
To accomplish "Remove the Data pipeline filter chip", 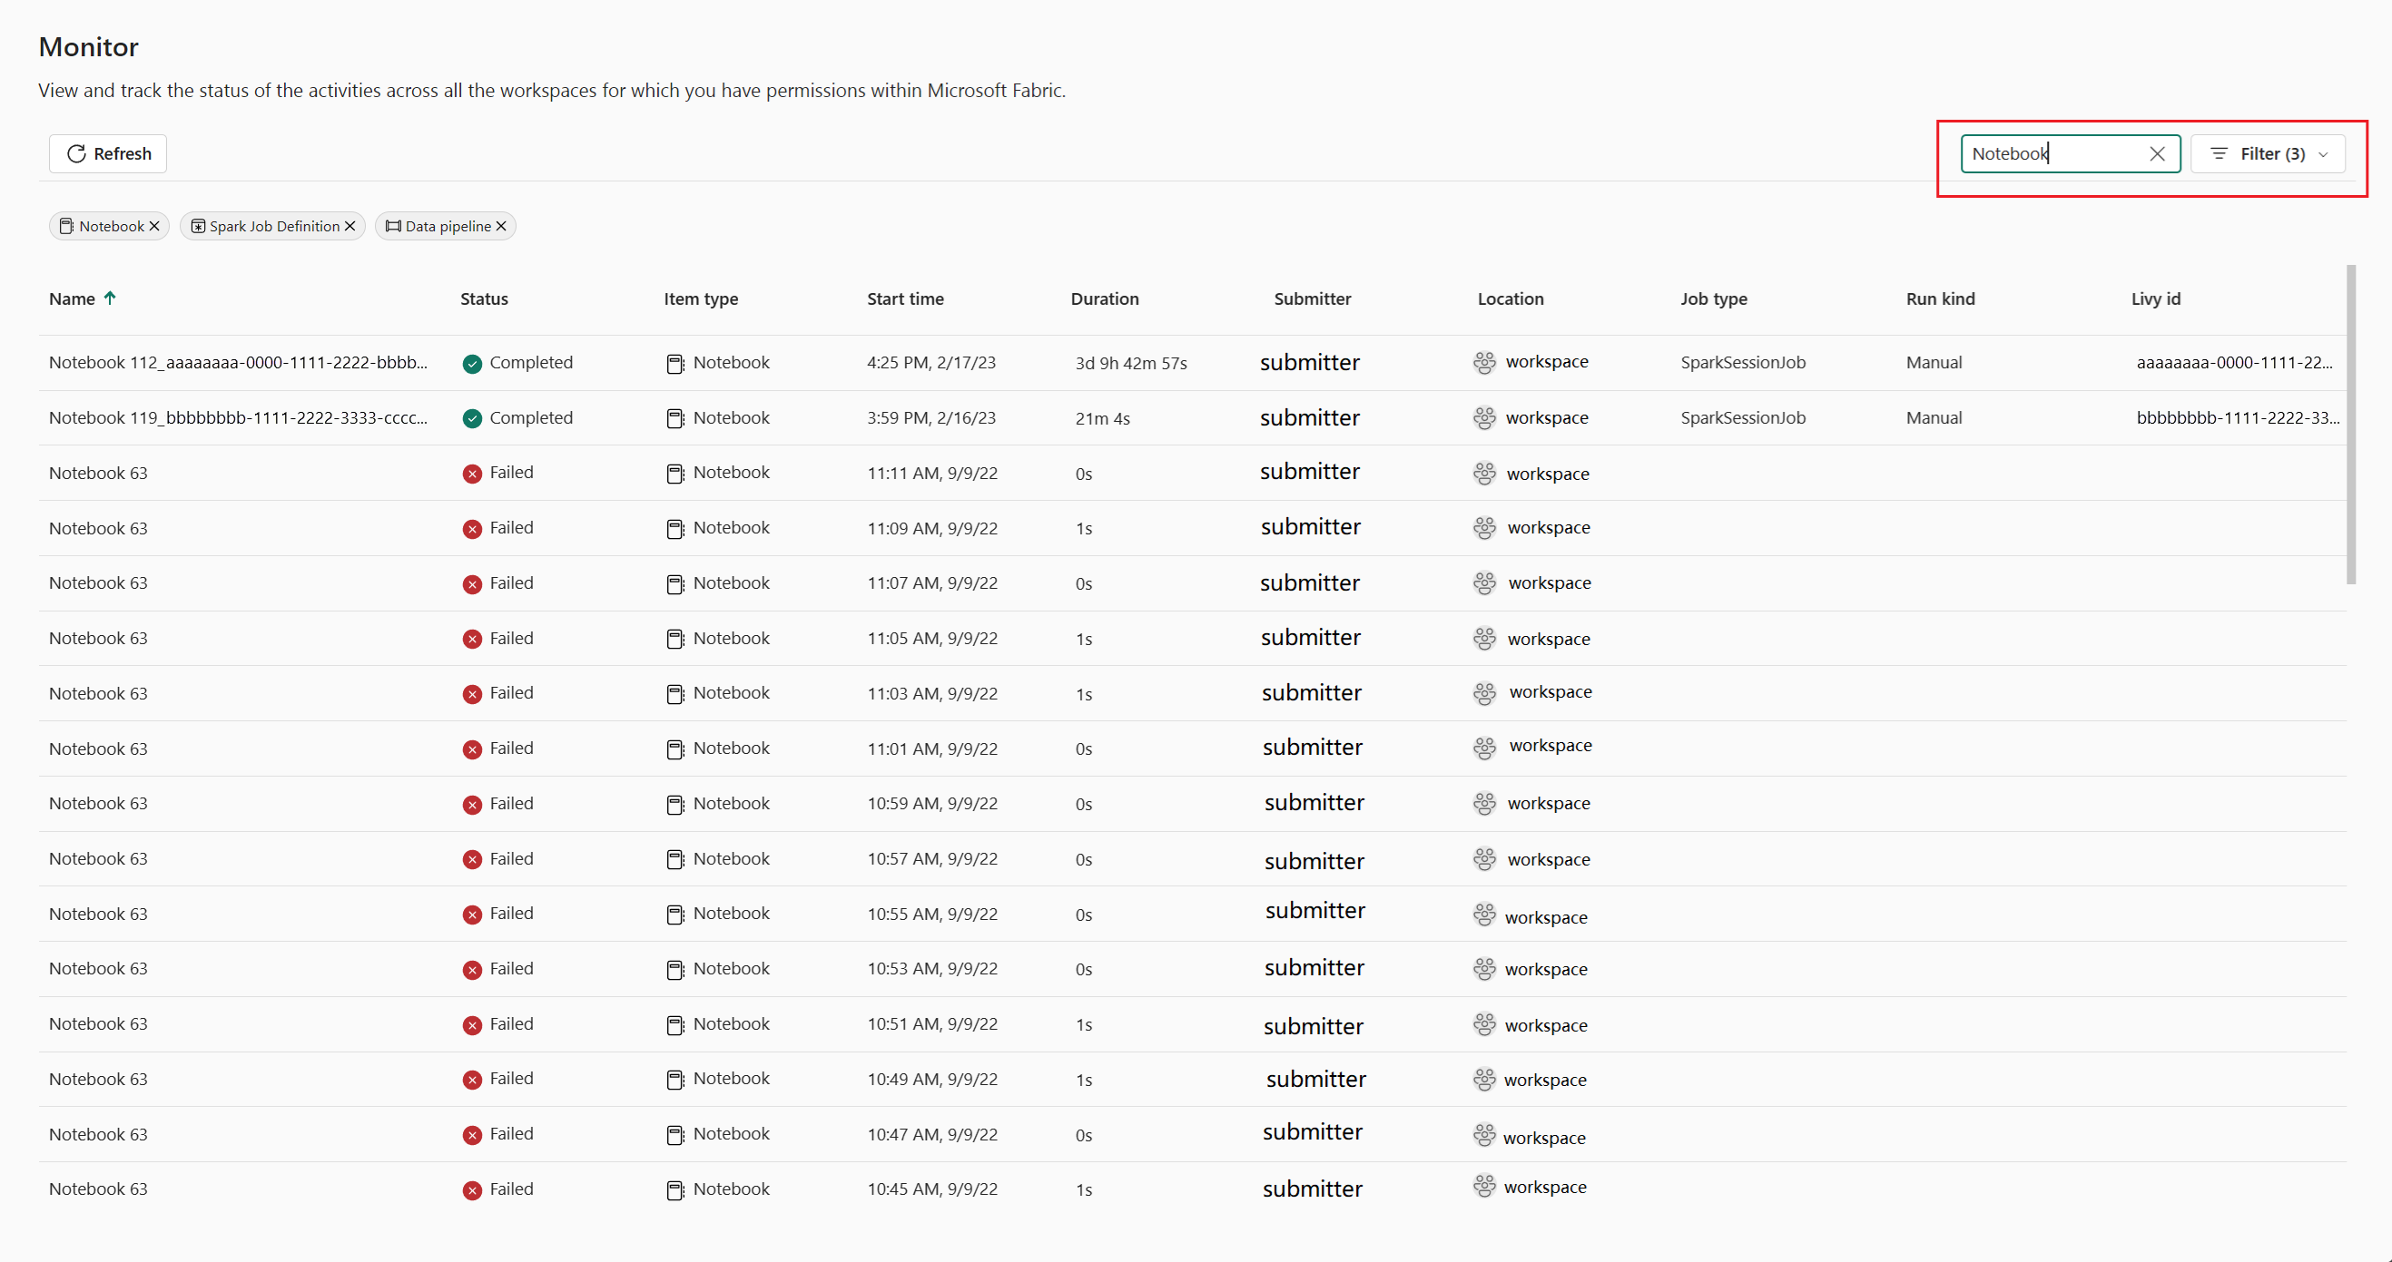I will [x=501, y=227].
